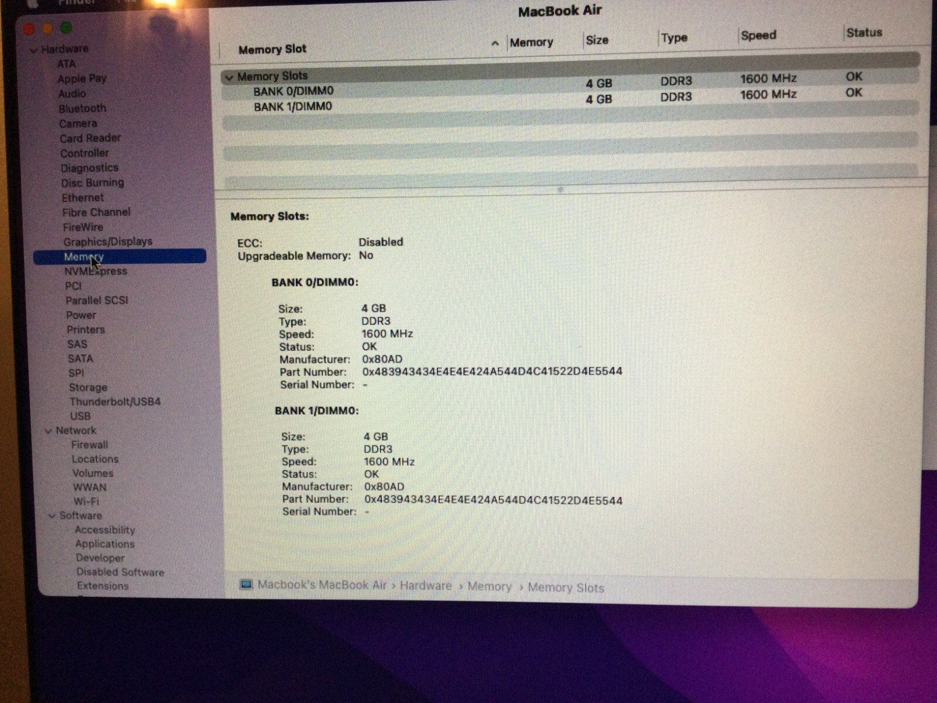Collapse the Hardware section chevron in the sidebar
The width and height of the screenshot is (937, 703).
[34, 50]
